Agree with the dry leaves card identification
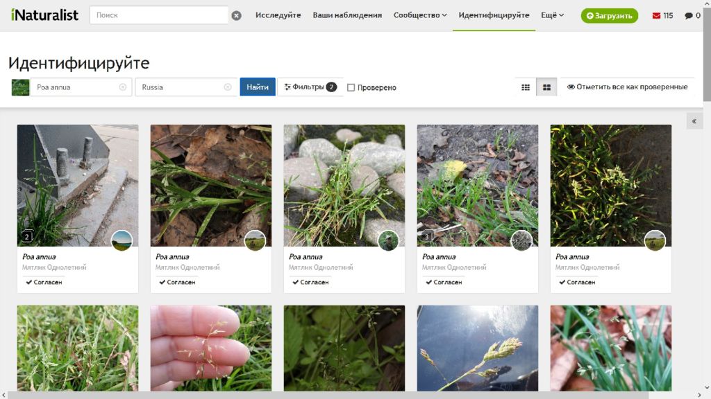The height and width of the screenshot is (399, 711). 177,282
